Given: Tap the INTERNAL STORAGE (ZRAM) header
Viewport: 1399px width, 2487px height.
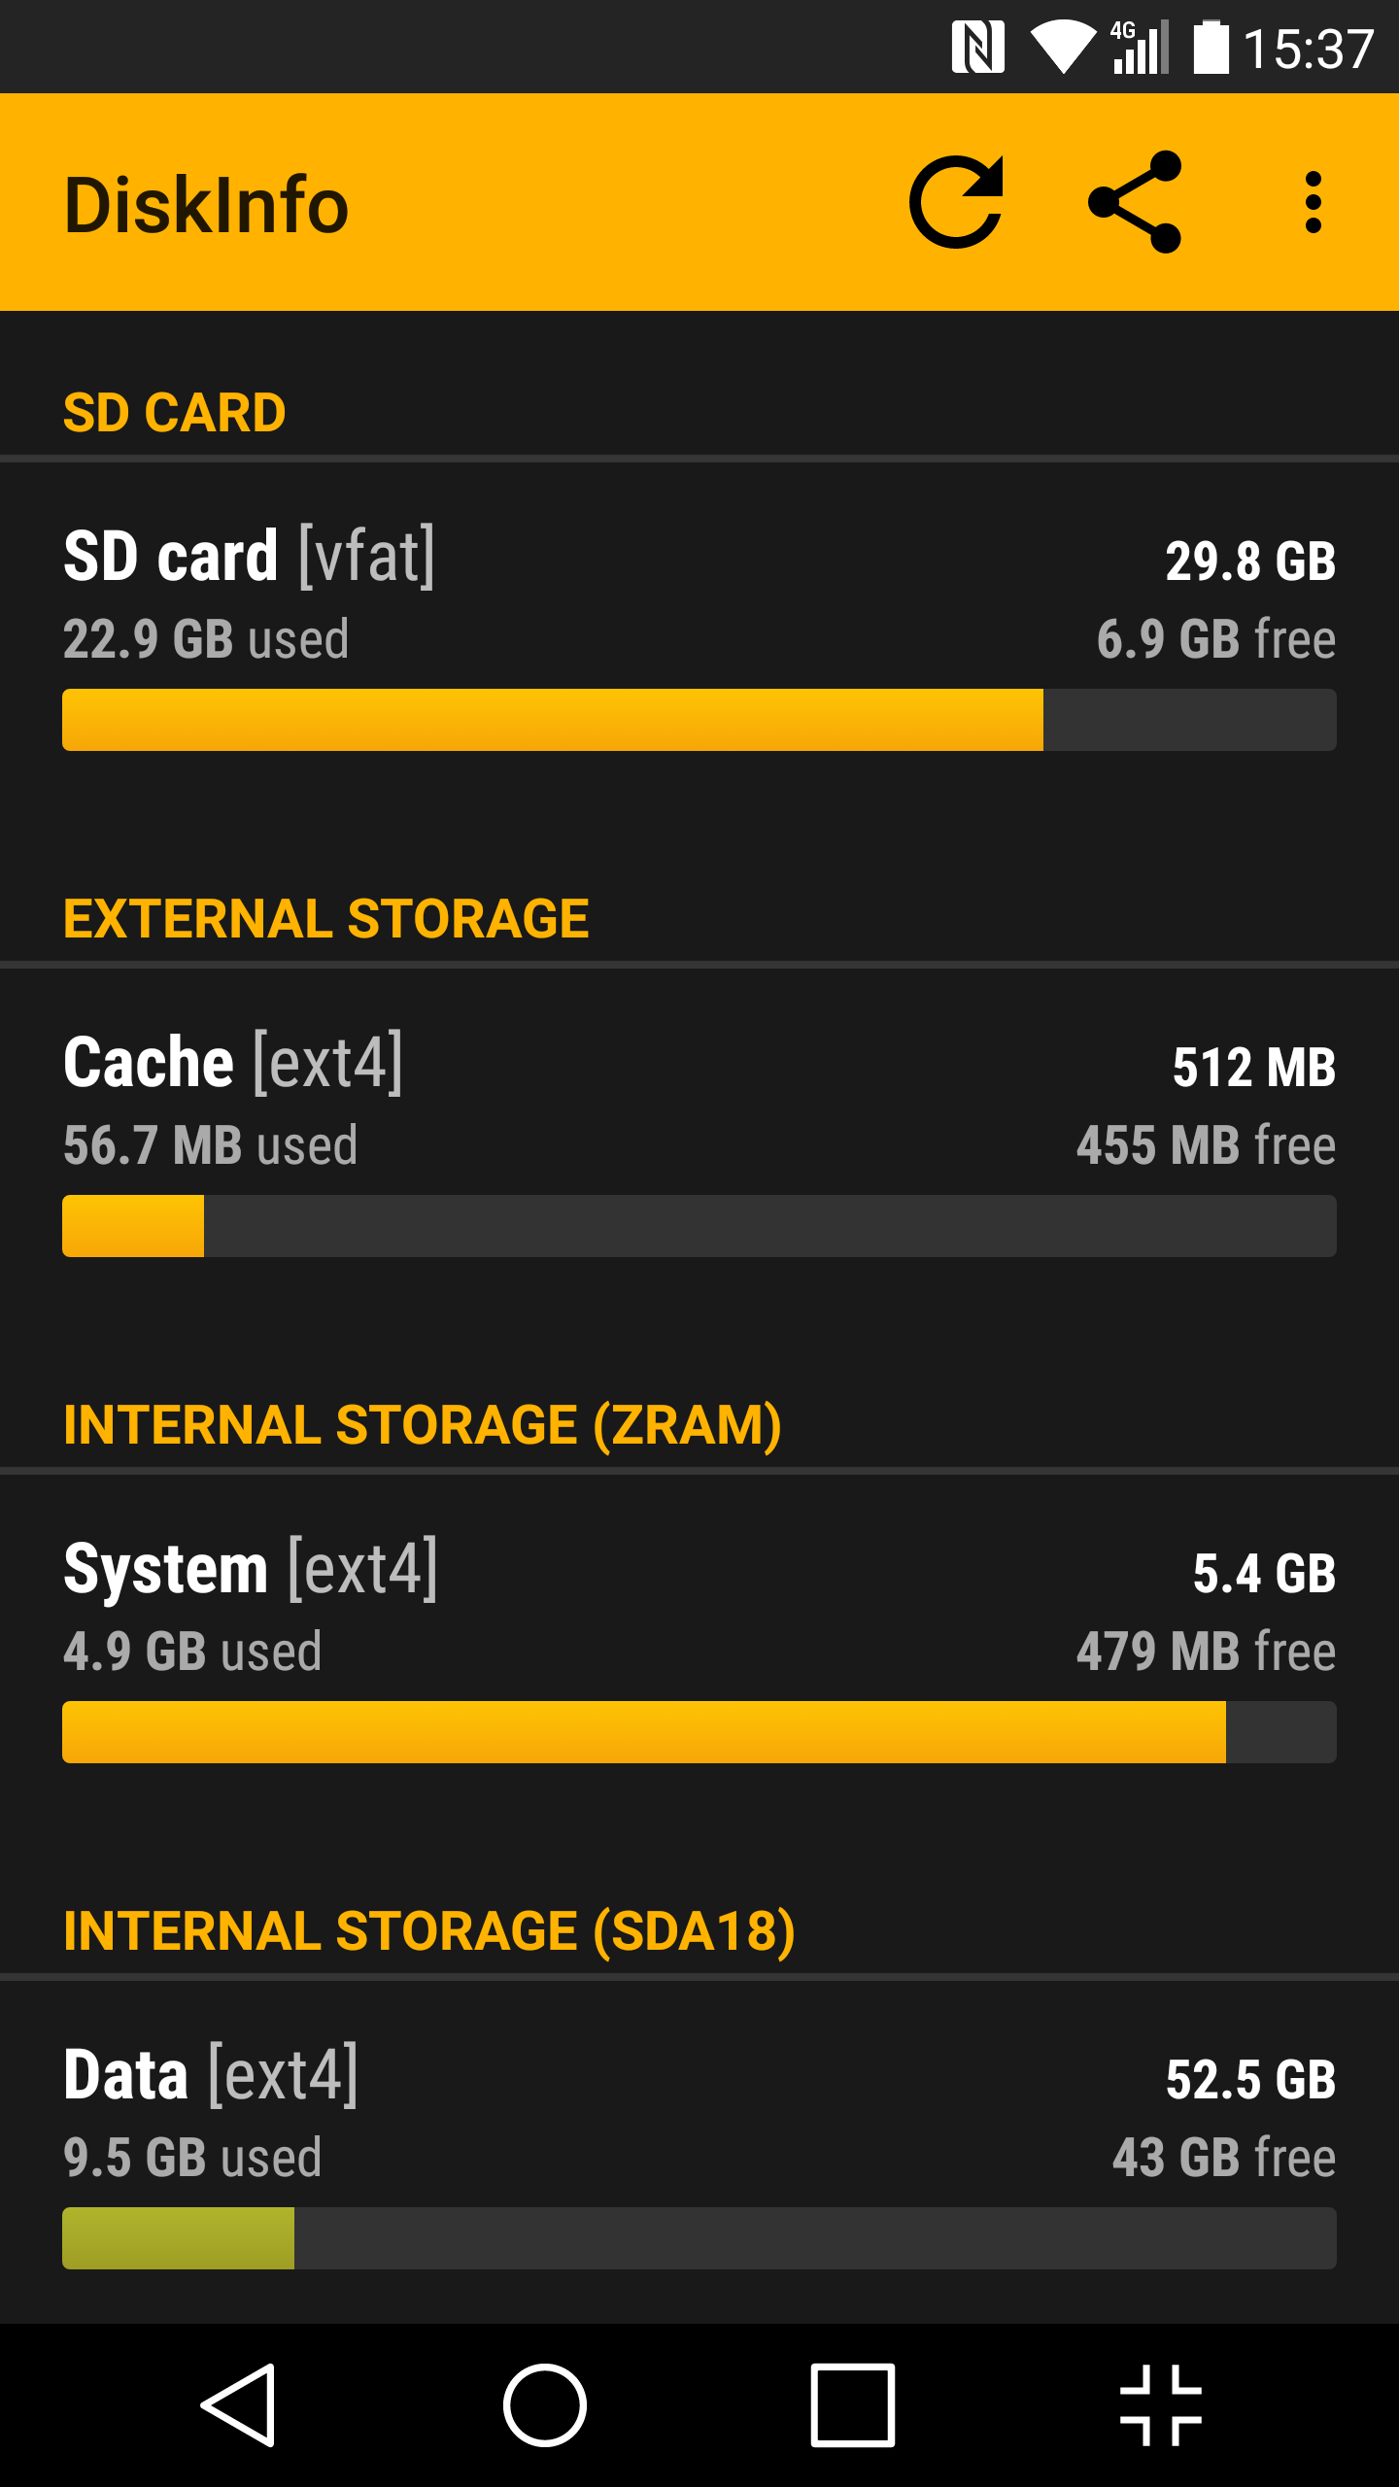Looking at the screenshot, I should click(423, 1425).
